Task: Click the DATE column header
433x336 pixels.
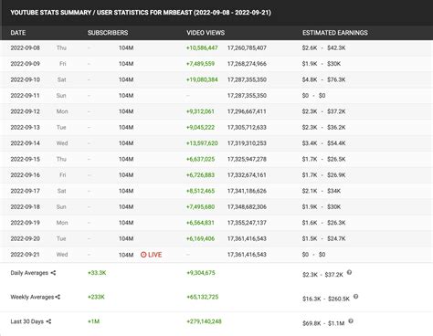Action: coord(18,33)
